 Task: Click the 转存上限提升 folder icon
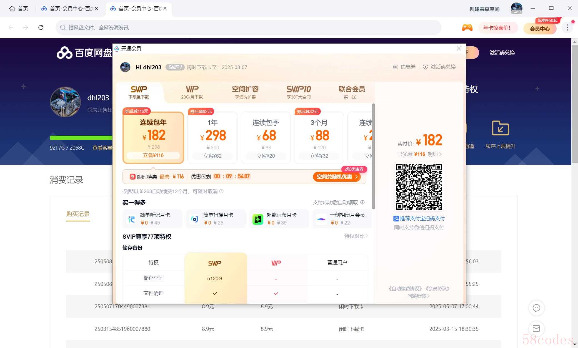[x=500, y=128]
